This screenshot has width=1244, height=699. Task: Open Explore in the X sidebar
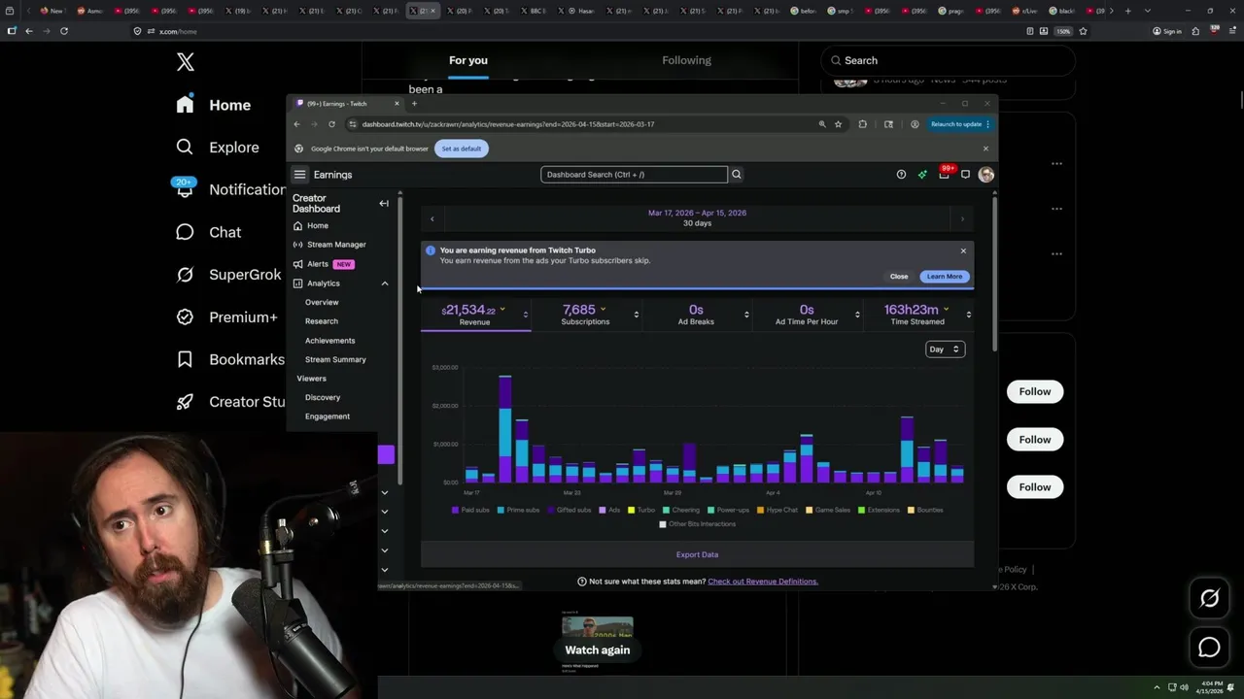point(218,148)
